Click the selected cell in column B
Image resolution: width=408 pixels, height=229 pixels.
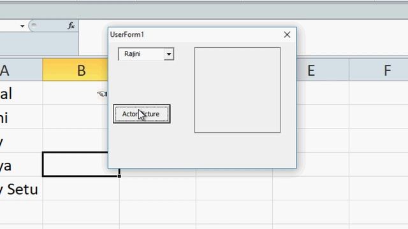coord(75,165)
